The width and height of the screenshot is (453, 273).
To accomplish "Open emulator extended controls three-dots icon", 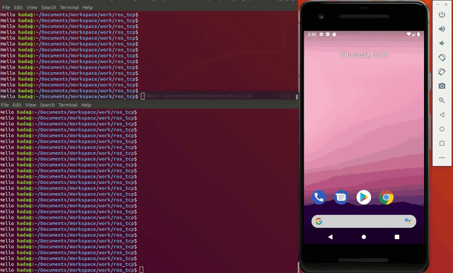I will 442,158.
